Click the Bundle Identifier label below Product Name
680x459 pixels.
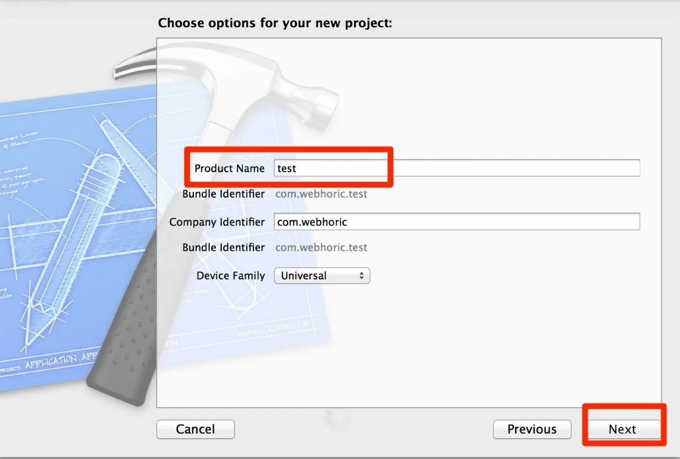[x=223, y=194]
